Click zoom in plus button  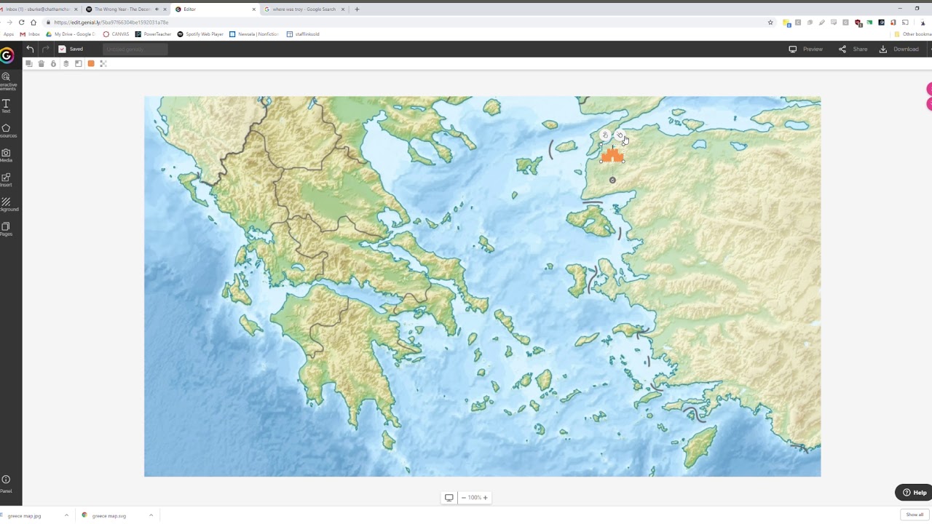(x=486, y=498)
